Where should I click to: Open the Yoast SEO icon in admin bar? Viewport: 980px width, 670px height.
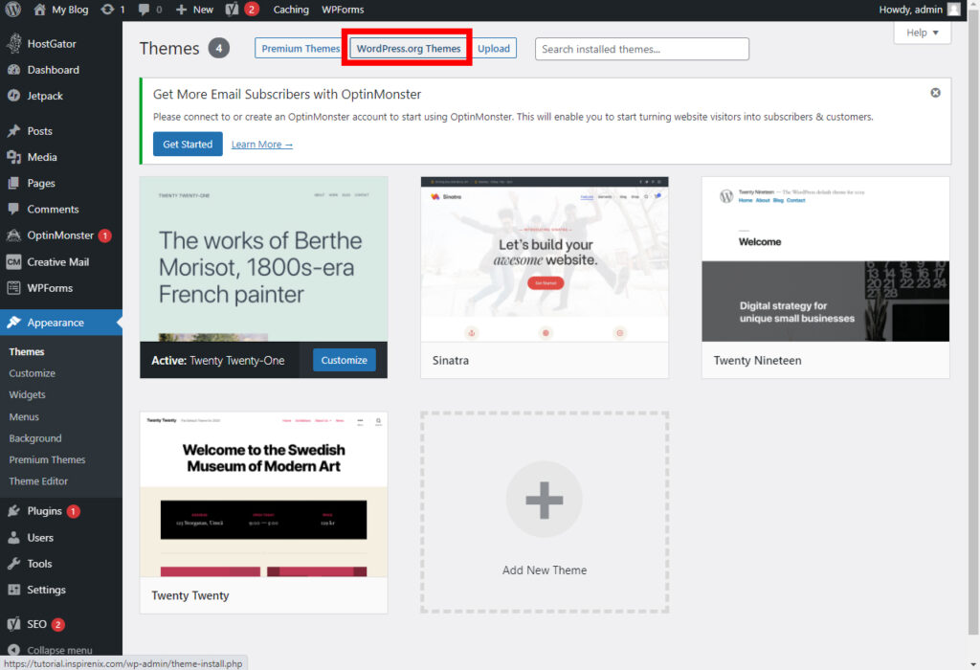(x=232, y=10)
